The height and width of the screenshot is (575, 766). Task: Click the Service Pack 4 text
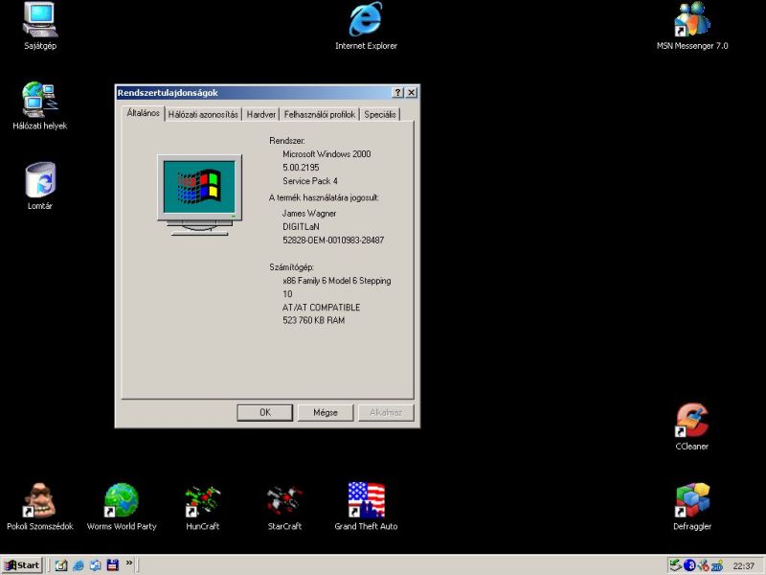309,181
